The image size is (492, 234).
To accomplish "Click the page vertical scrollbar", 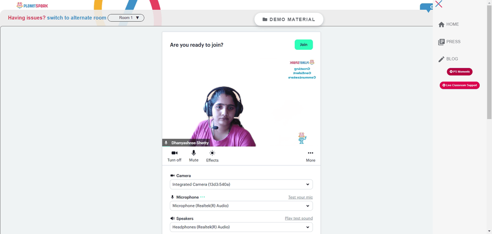I will pos(489,63).
